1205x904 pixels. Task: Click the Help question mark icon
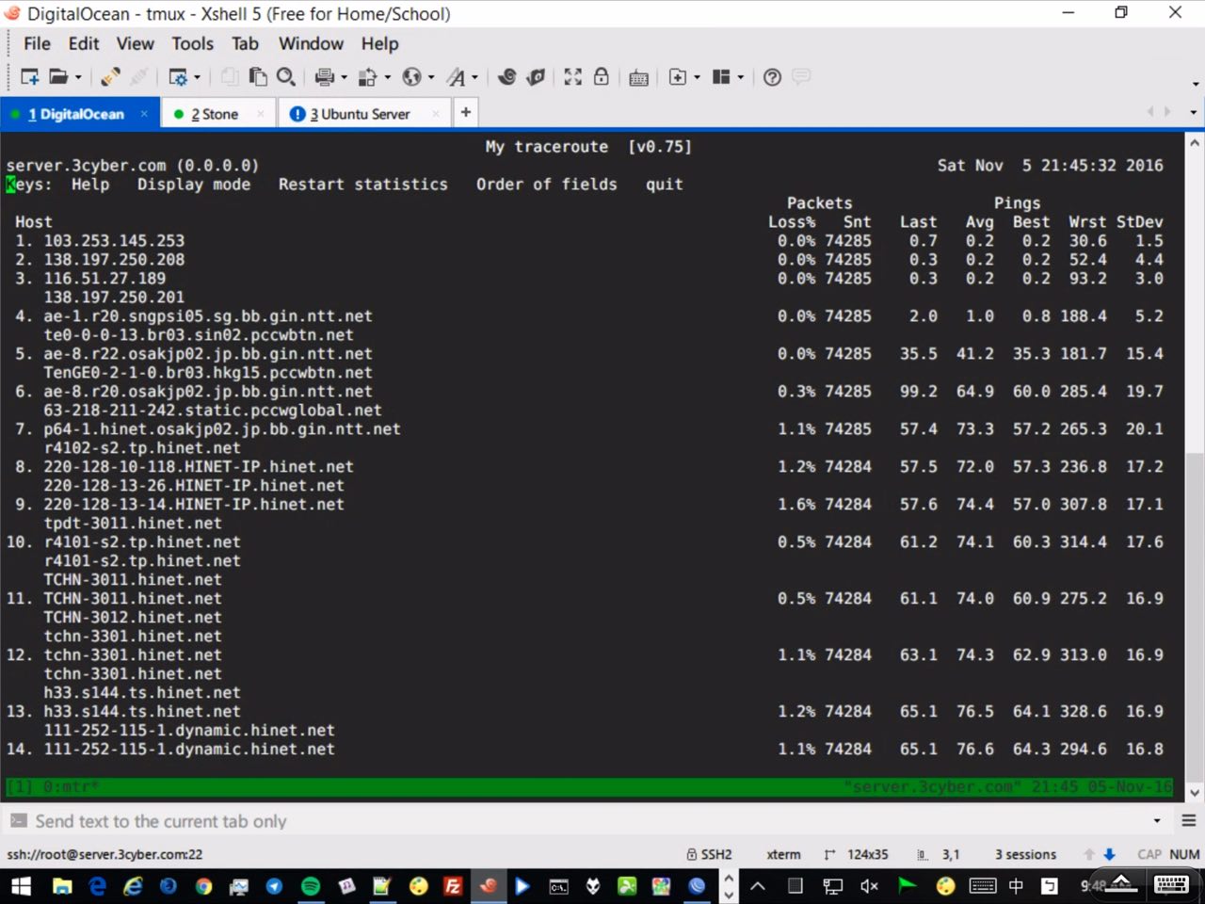click(772, 77)
